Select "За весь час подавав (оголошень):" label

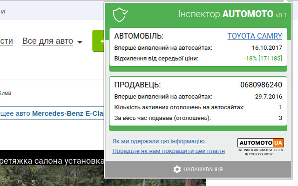click(163, 118)
